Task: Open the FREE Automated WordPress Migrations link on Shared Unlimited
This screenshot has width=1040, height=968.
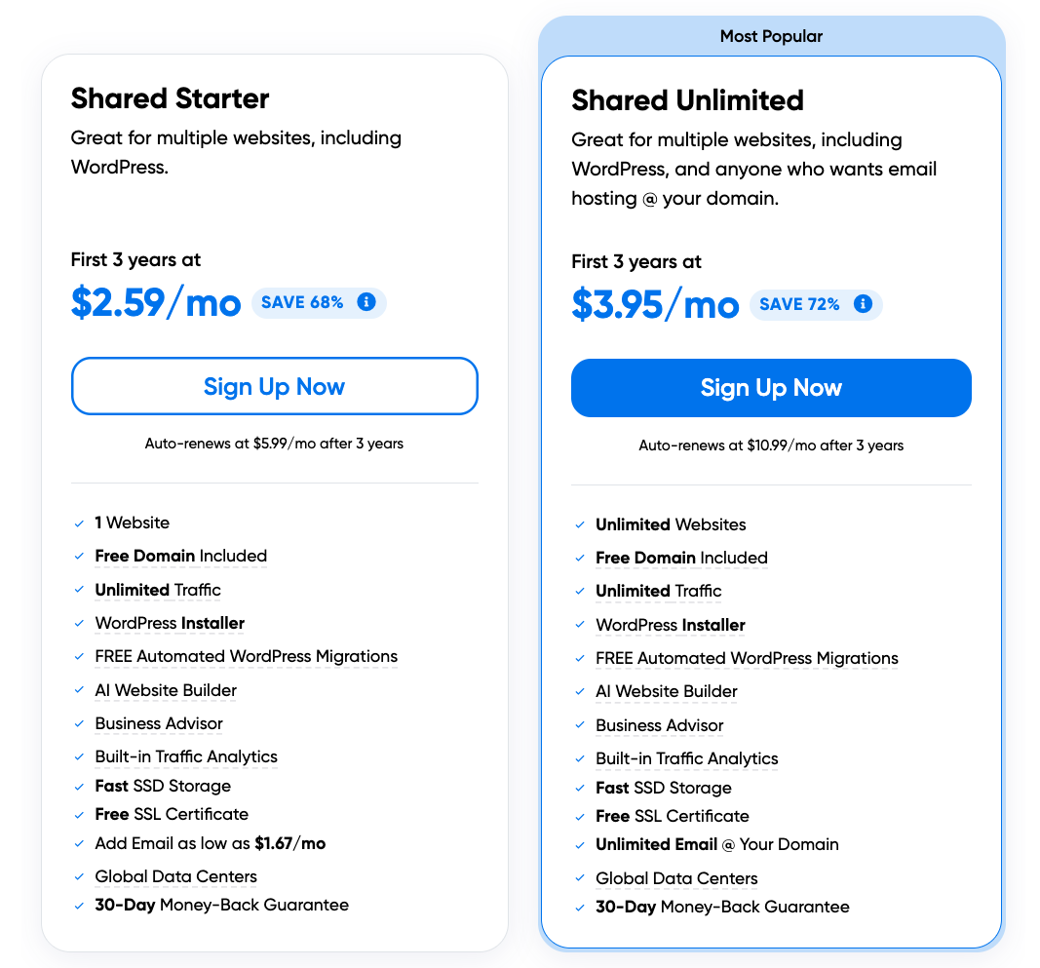Action: [x=747, y=658]
